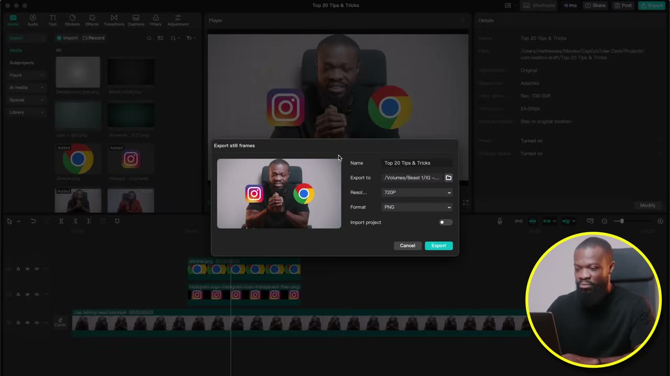670x376 pixels.
Task: Toggle the Import project switch
Action: (x=445, y=222)
